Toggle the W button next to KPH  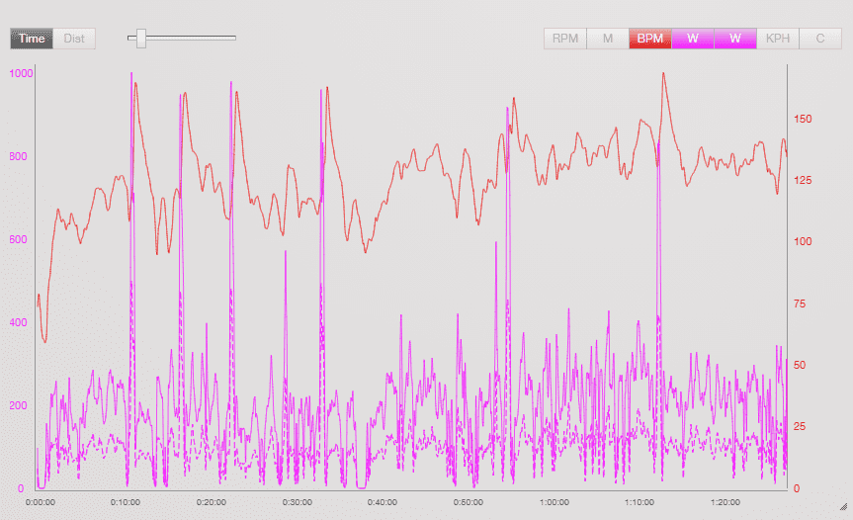(735, 39)
